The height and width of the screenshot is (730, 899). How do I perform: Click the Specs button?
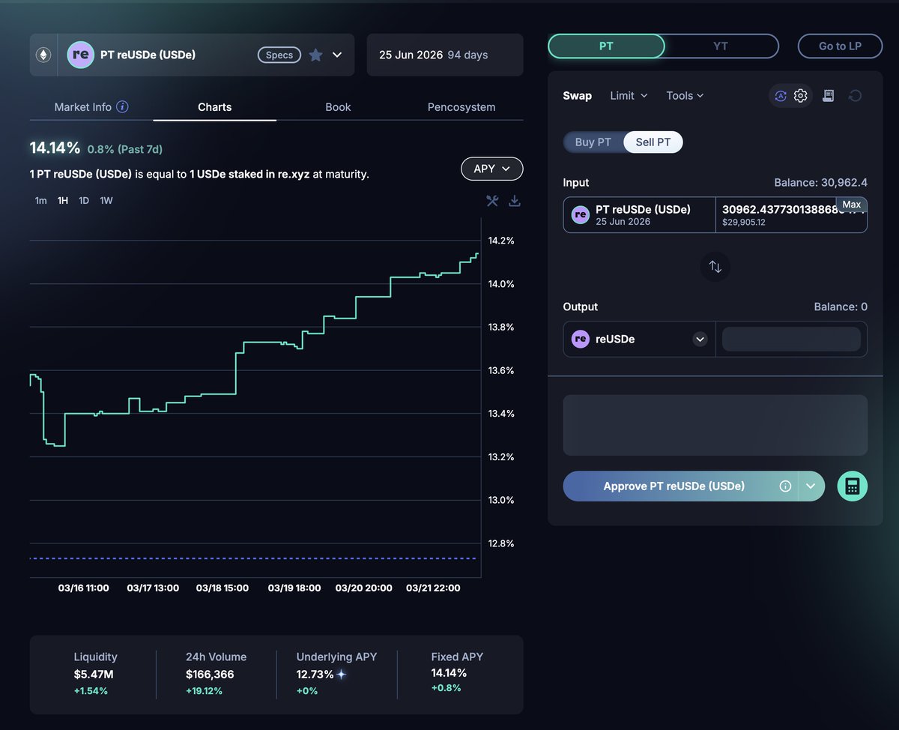click(x=279, y=55)
